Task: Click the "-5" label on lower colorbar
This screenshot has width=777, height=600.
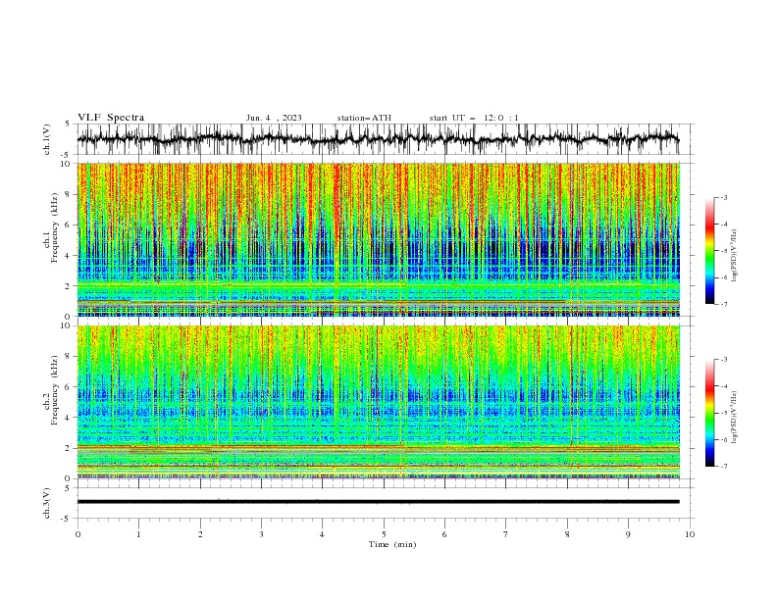Action: (x=723, y=413)
